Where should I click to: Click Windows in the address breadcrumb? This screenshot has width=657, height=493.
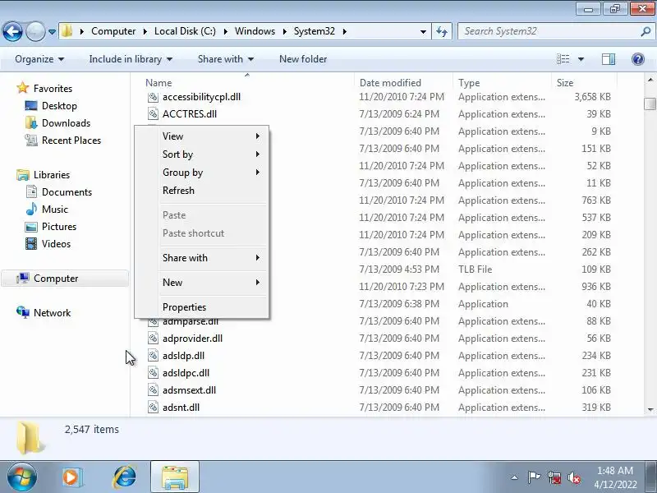coord(255,31)
